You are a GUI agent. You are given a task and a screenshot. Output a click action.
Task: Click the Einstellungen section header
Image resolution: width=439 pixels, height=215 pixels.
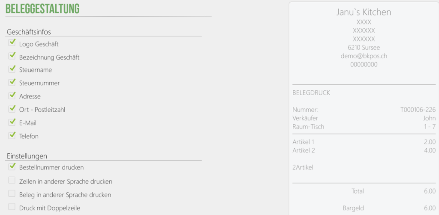coord(27,156)
